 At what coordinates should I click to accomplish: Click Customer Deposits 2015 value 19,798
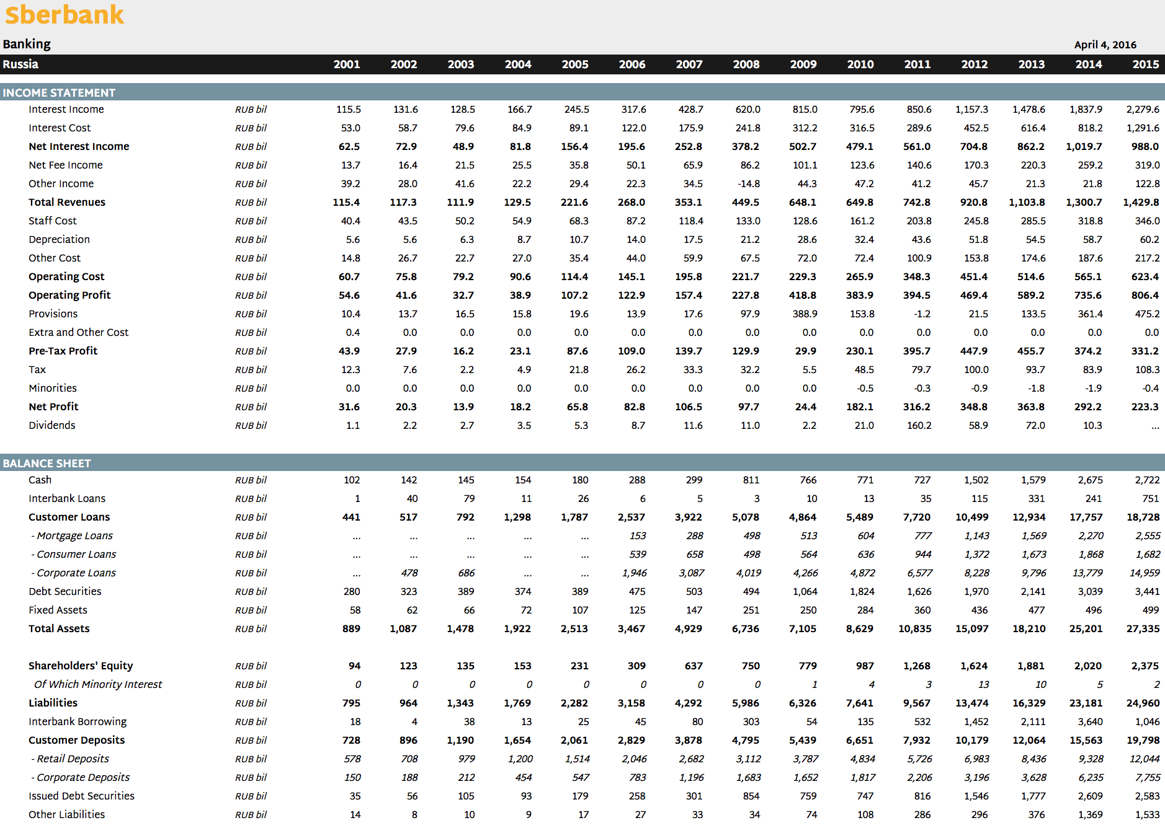click(1143, 741)
